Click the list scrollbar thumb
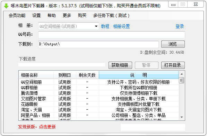The image size is (207, 136). pos(182,80)
